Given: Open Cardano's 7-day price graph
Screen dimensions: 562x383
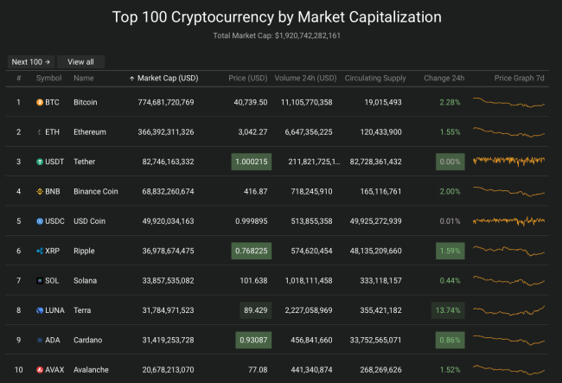Looking at the screenshot, I should pyautogui.click(x=509, y=340).
